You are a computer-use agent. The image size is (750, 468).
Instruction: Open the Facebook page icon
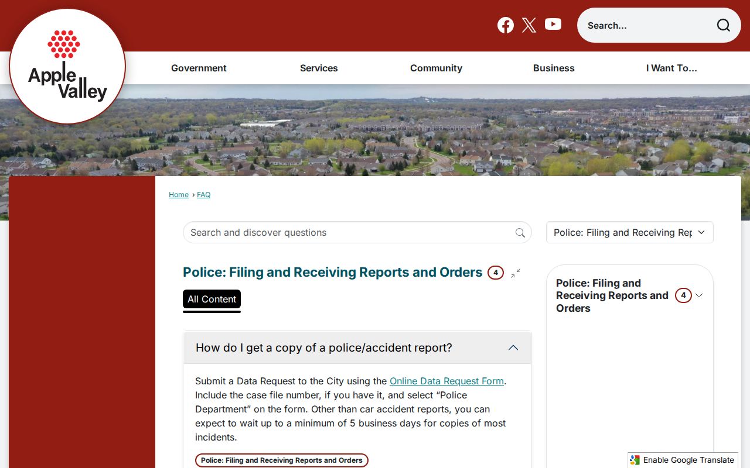[506, 25]
